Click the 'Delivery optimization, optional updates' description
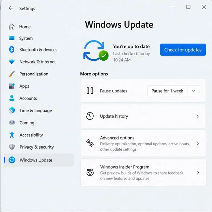Screen dimensions: 212x212 (145, 147)
